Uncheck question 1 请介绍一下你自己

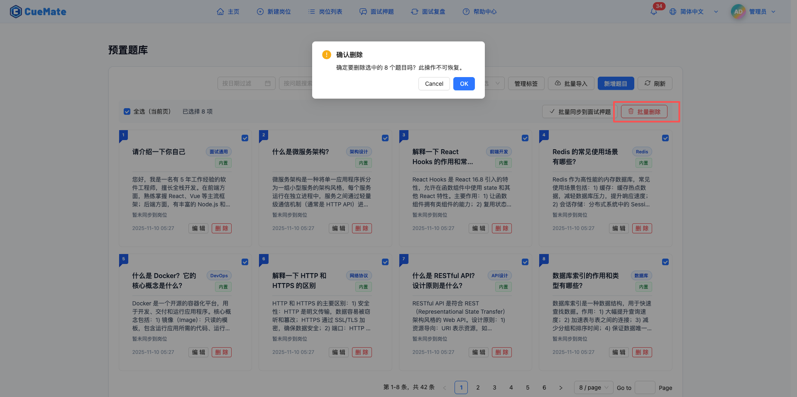tap(245, 138)
